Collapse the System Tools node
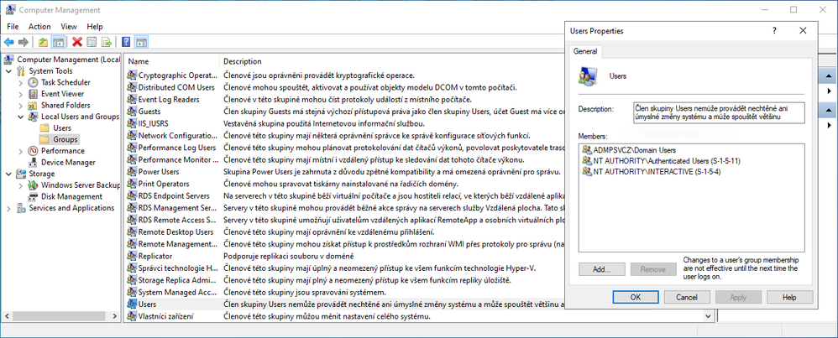The height and width of the screenshot is (338, 838). 8,71
